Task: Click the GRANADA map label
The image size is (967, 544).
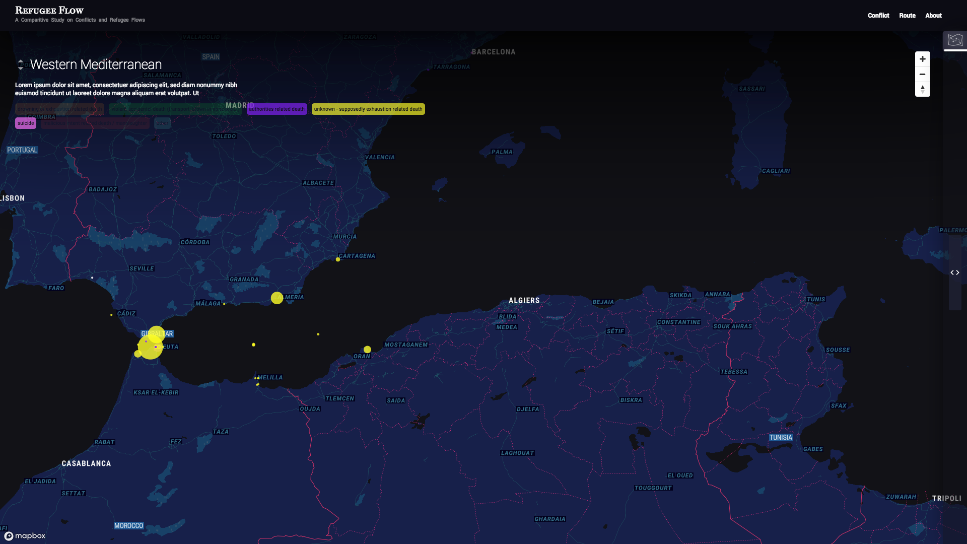Action: pos(244,280)
